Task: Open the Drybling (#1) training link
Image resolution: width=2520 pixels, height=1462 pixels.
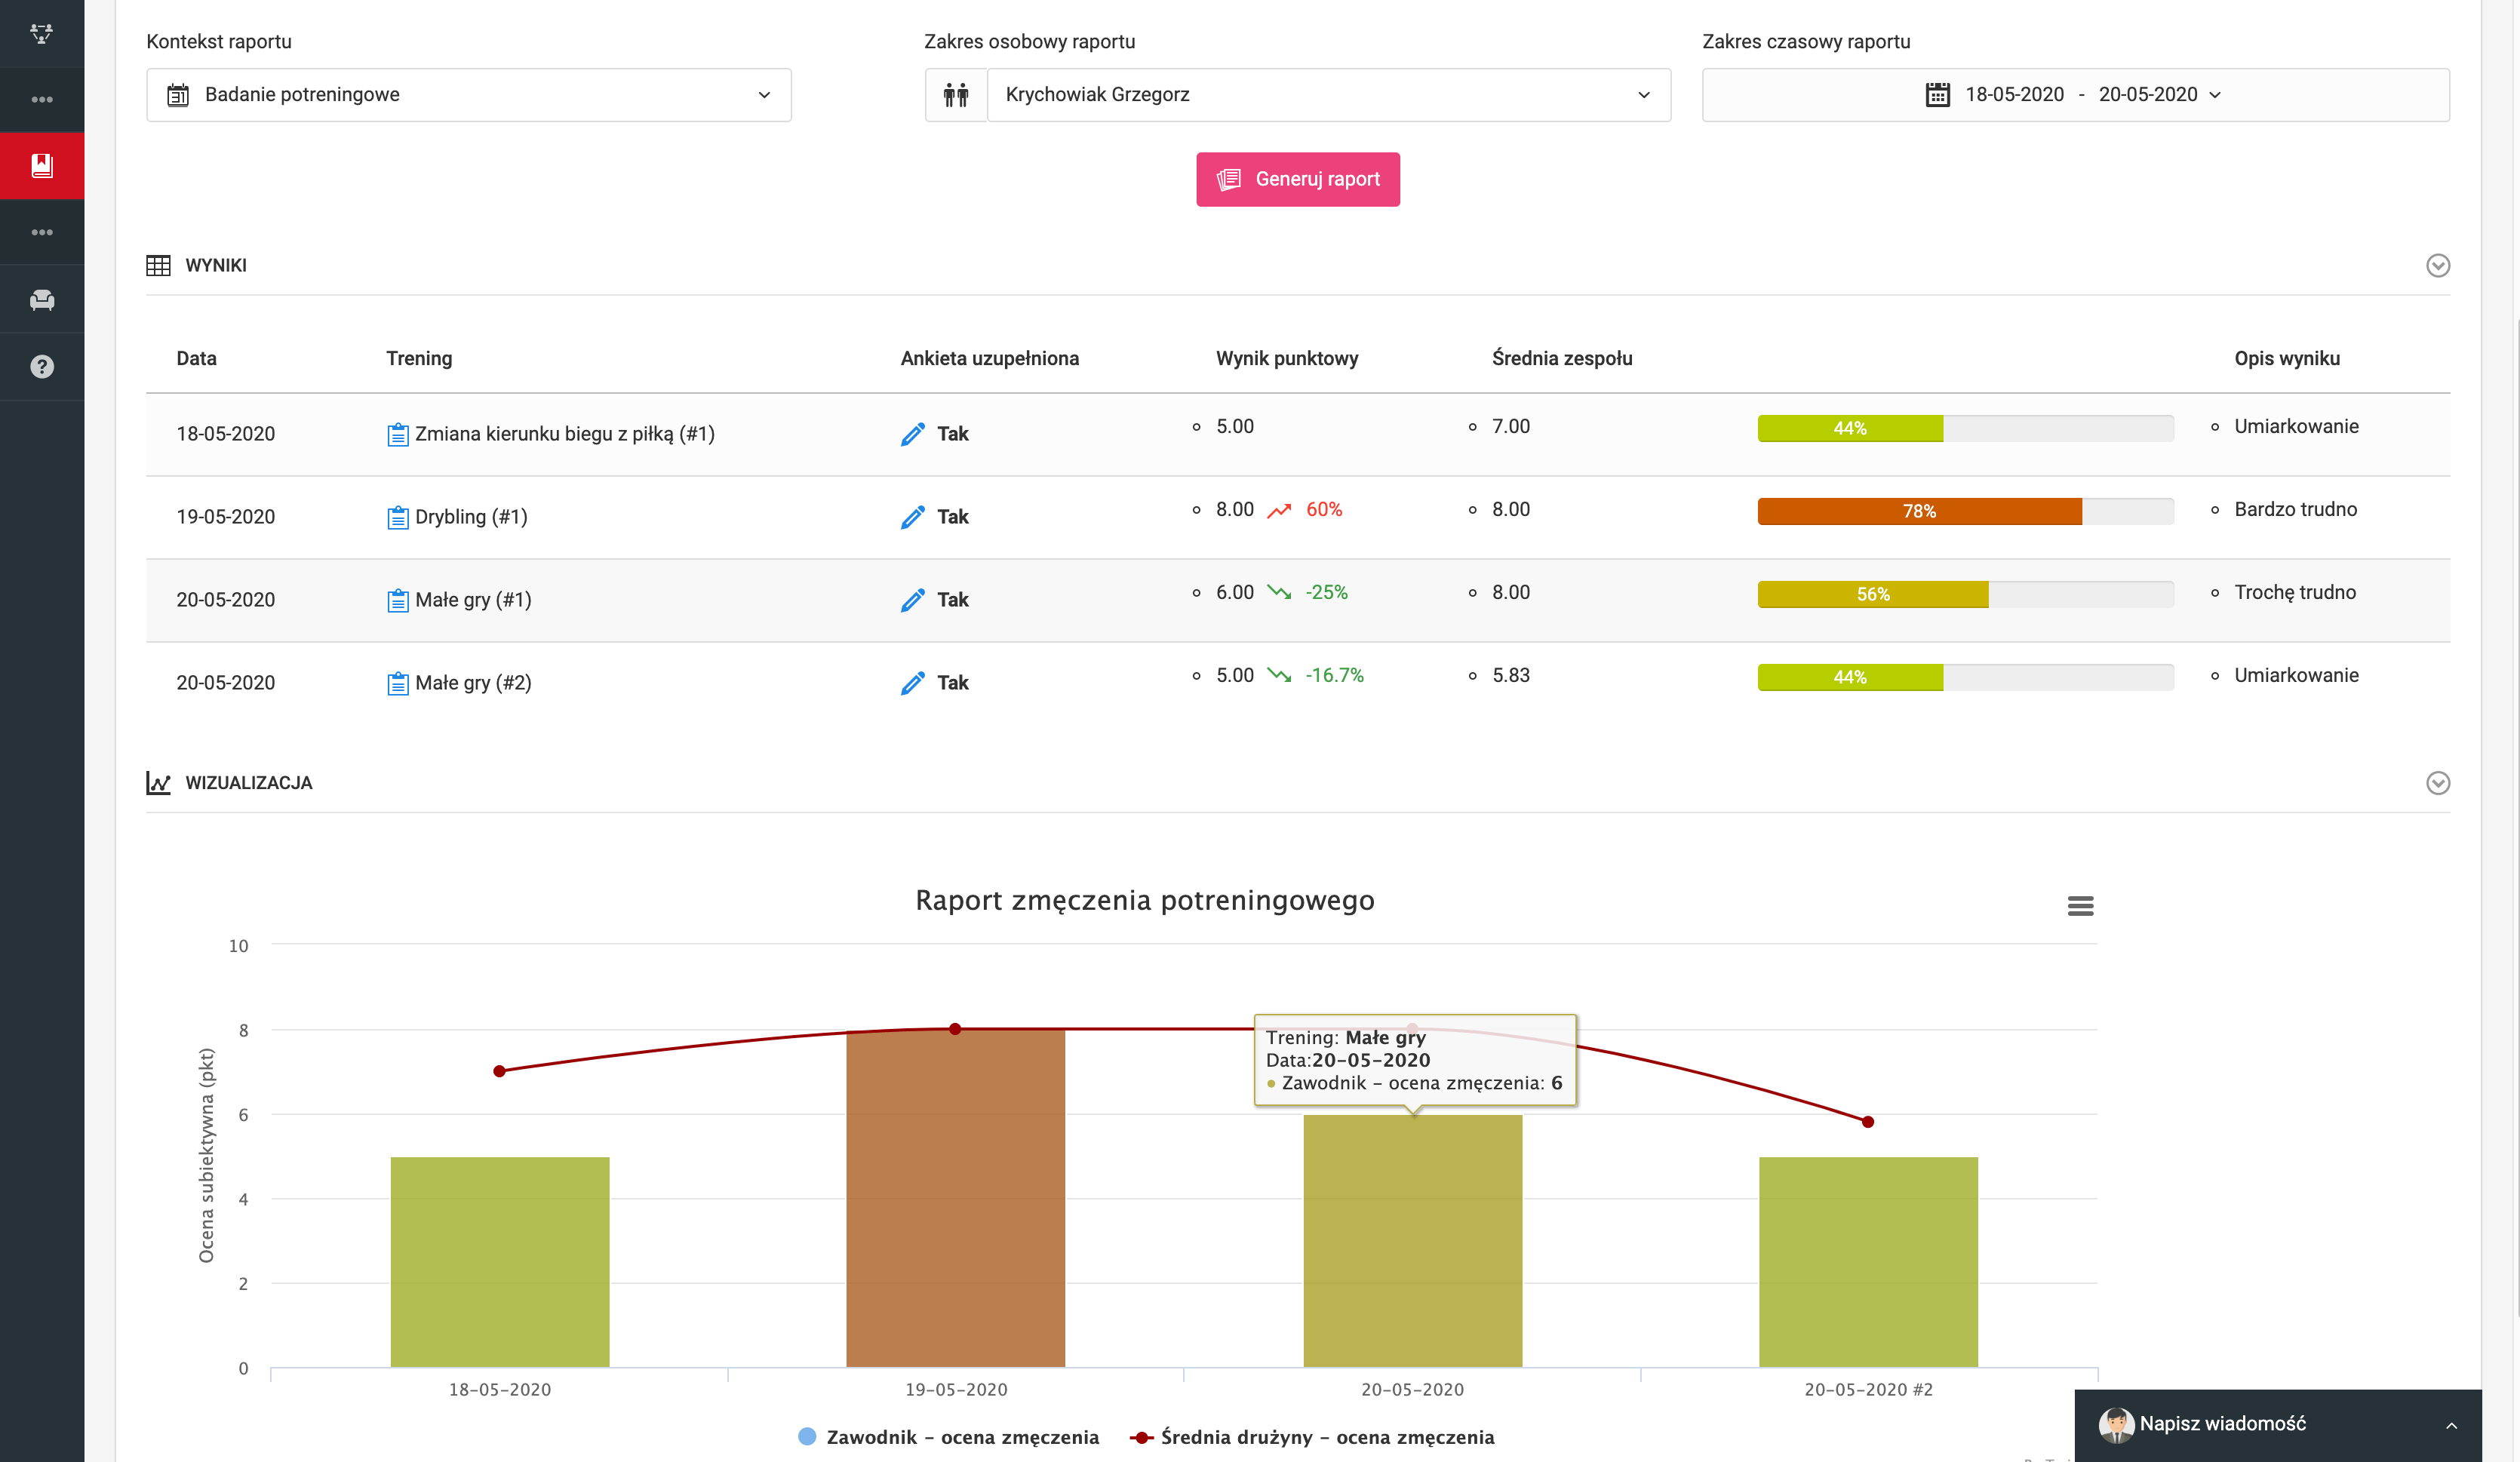Action: 470,517
